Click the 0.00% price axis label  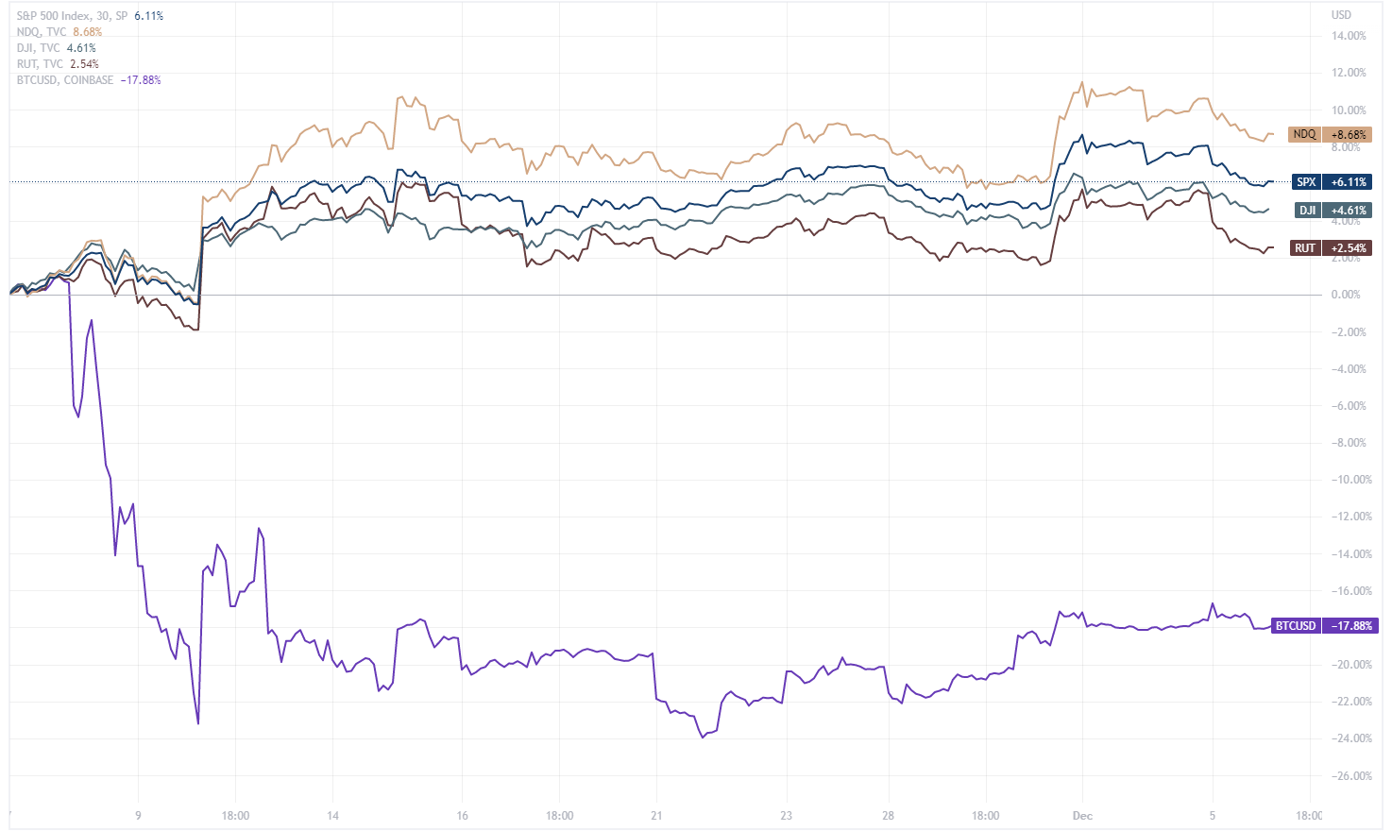coord(1345,295)
